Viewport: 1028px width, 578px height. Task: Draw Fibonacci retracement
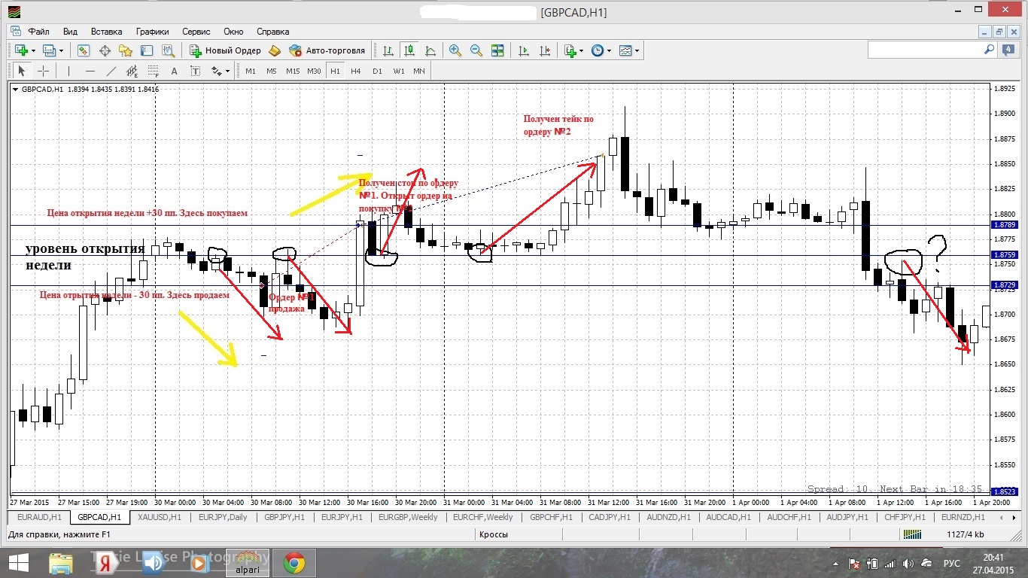(x=153, y=71)
